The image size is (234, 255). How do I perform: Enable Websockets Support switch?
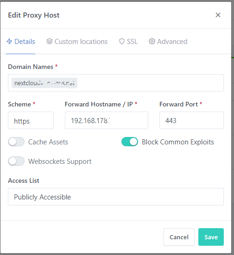(x=16, y=161)
